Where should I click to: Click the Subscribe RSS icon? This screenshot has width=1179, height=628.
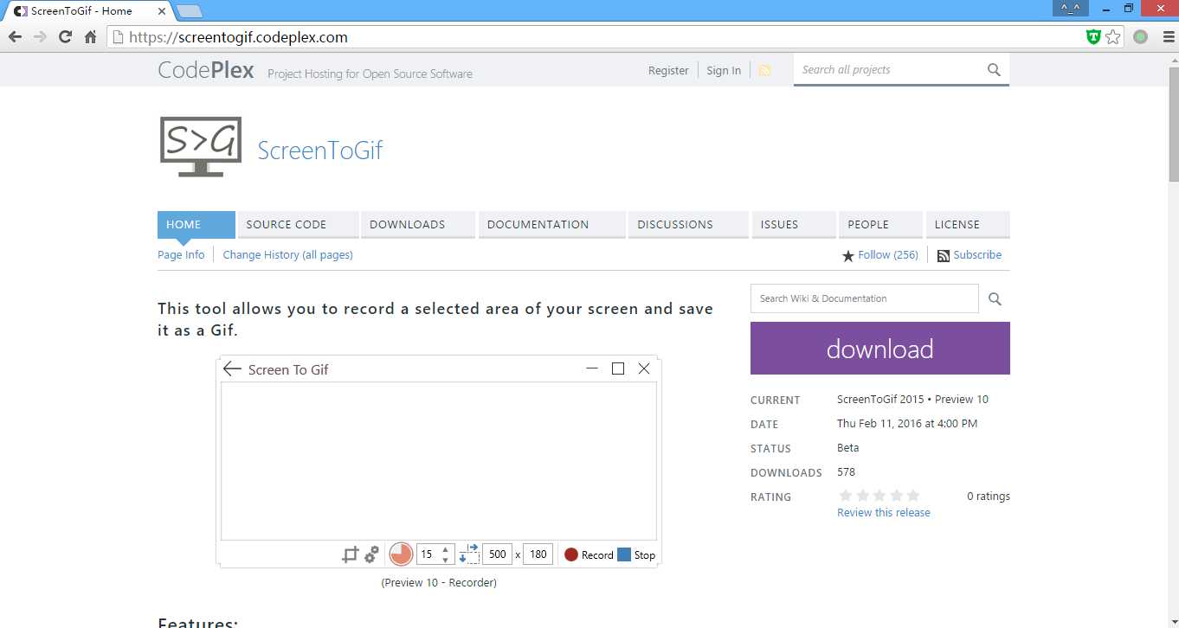944,256
